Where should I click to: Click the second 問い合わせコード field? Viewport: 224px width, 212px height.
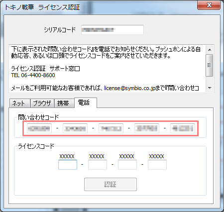click(x=75, y=128)
